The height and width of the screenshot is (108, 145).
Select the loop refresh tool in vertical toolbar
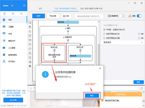[30, 49]
